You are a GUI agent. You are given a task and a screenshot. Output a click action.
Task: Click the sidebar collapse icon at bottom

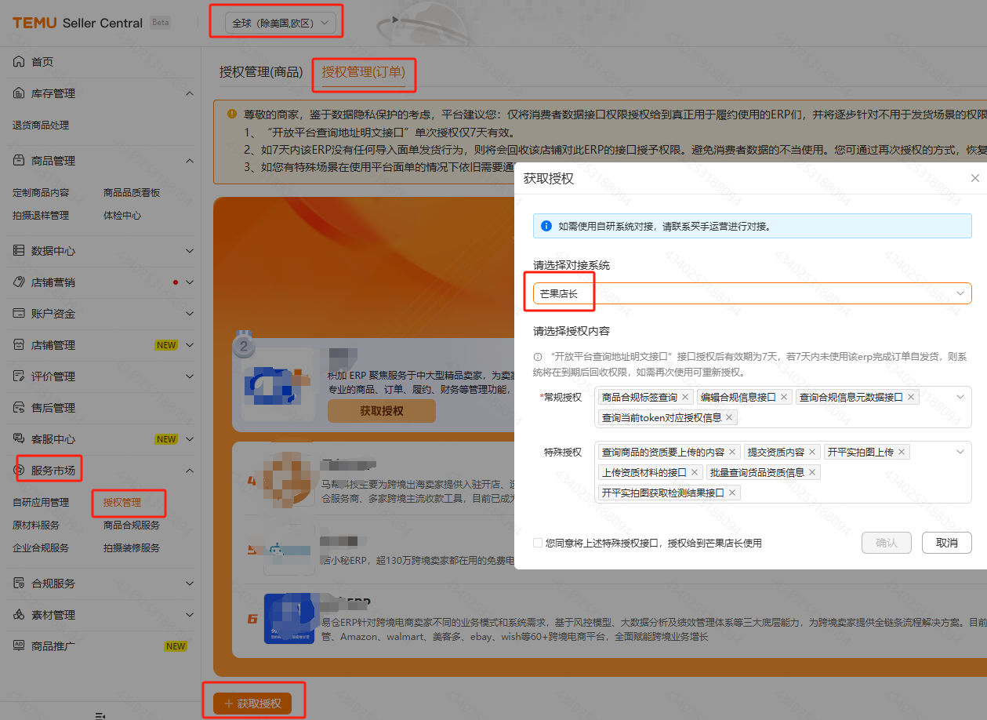click(100, 715)
